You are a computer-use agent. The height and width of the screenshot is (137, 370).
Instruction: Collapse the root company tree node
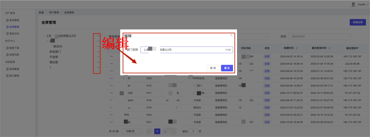pyautogui.click(x=43, y=36)
